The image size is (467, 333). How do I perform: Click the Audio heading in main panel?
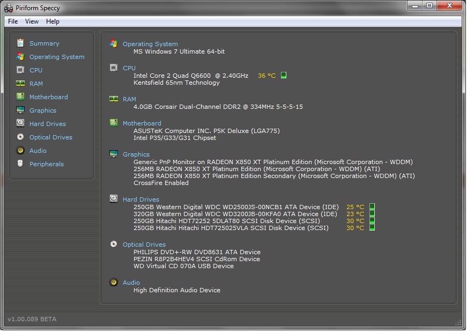(x=131, y=283)
